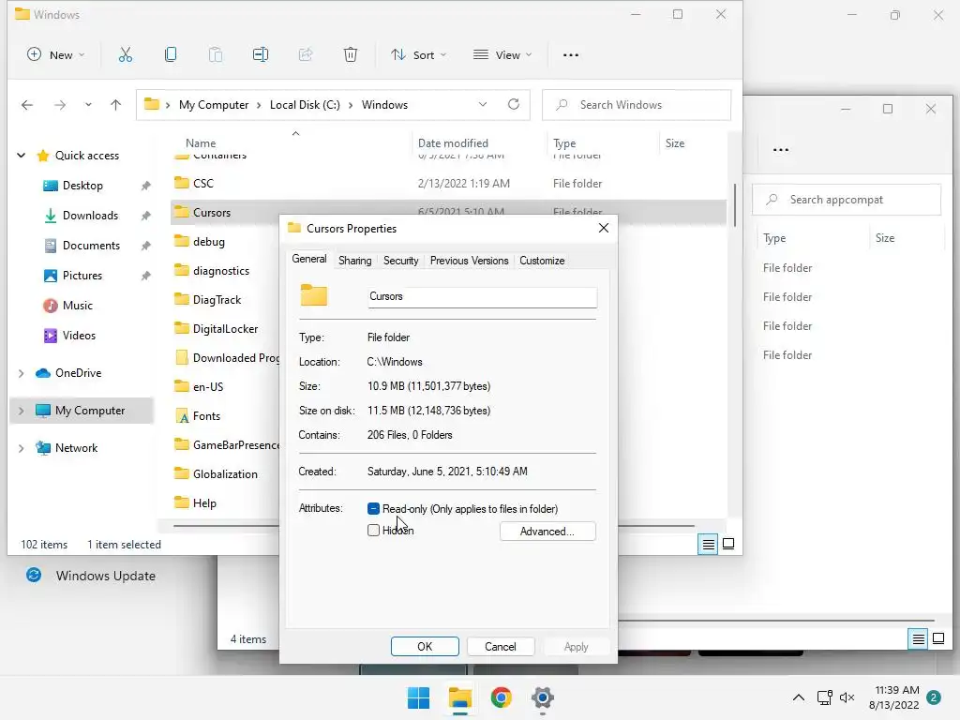
Task: Expand the address bar history dropdown
Action: tap(483, 104)
